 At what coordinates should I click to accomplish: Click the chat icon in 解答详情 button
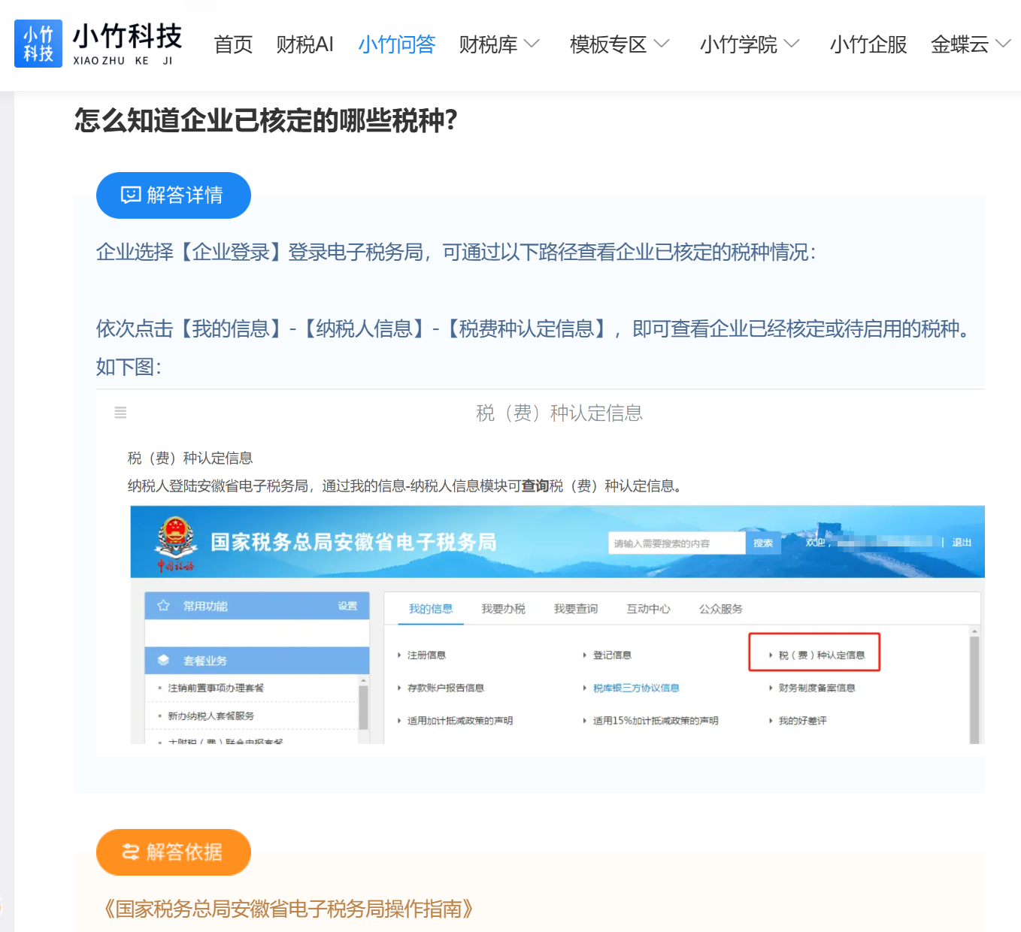[131, 195]
